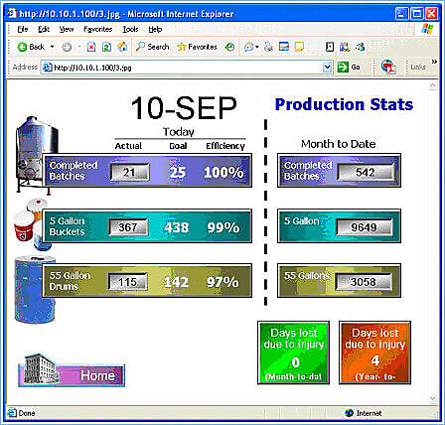Click the Research toolbar icon
This screenshot has width=445, height=425.
[330, 47]
